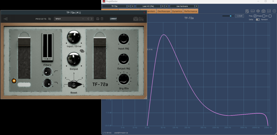Click the Output Adj knob
The width and height of the screenshot is (277, 135).
(124, 59)
